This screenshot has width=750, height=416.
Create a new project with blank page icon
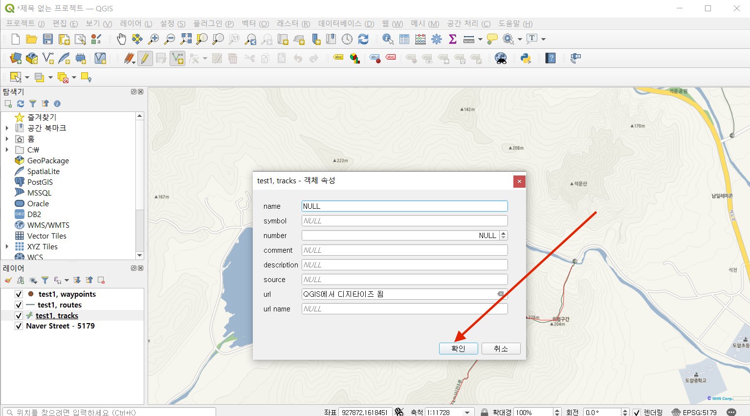pos(16,39)
